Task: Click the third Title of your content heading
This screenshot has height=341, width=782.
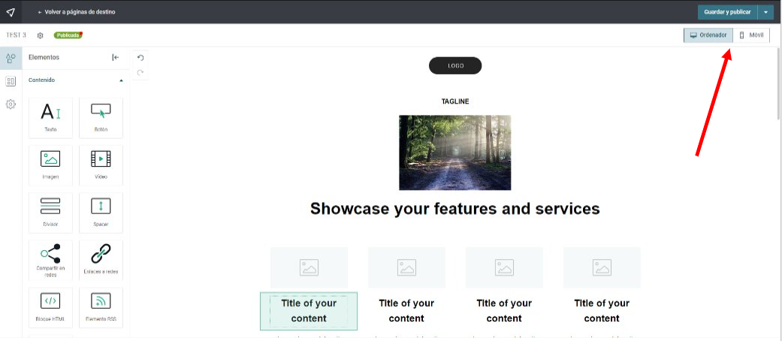Action: click(x=504, y=311)
